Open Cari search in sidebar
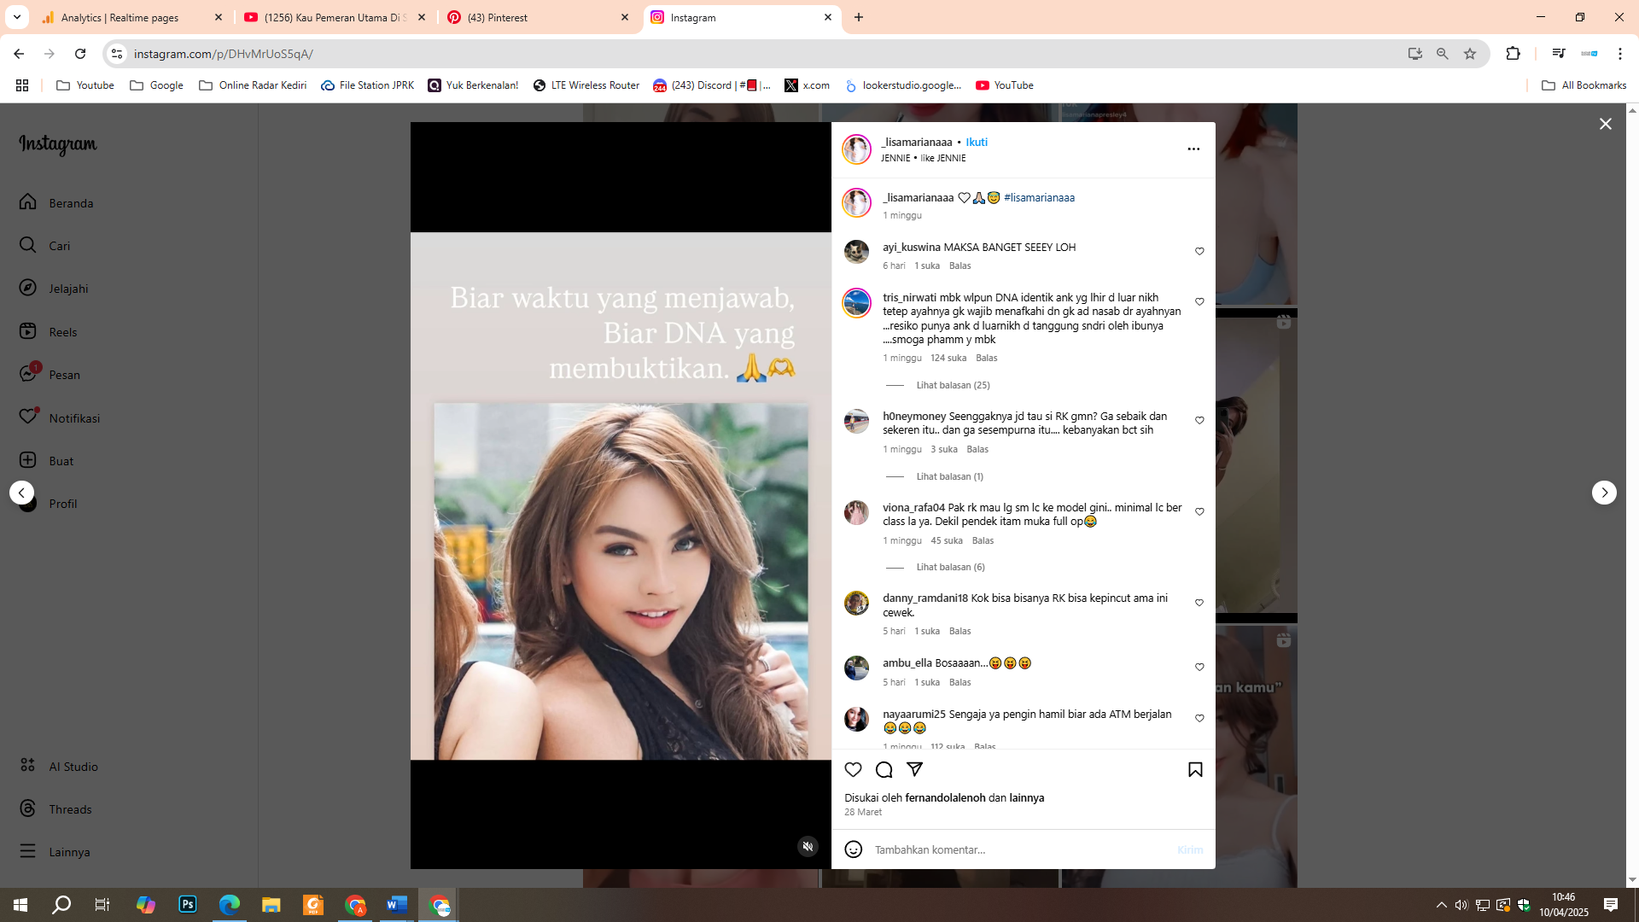 tap(45, 245)
